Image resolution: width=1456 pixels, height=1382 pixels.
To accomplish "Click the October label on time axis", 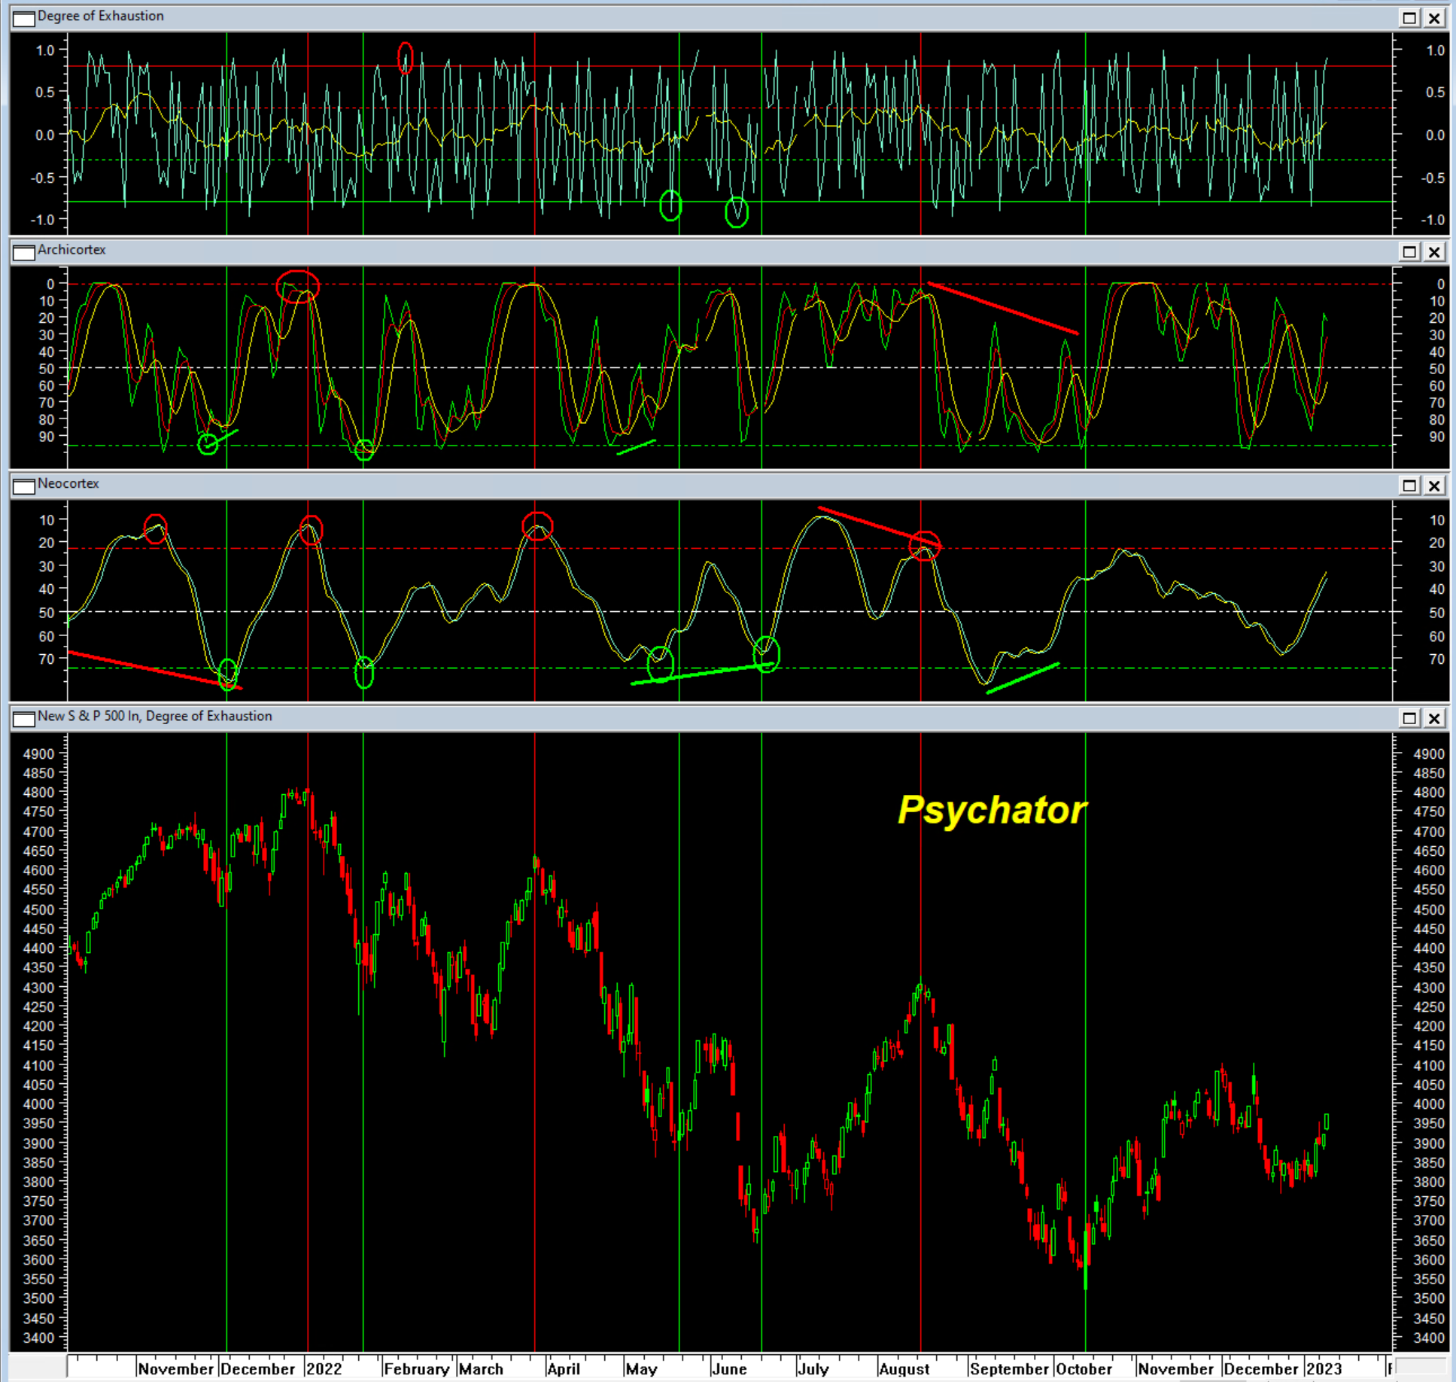I will point(1084,1368).
